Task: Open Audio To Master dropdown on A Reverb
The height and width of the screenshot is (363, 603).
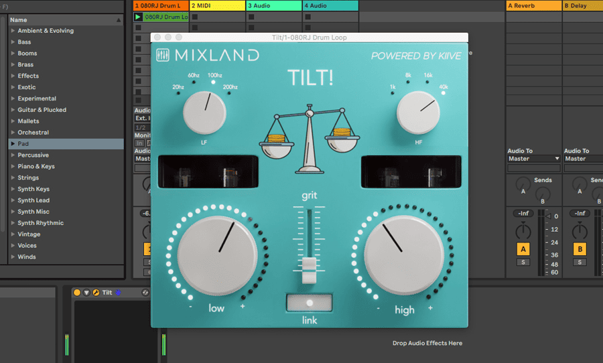Action: click(533, 159)
